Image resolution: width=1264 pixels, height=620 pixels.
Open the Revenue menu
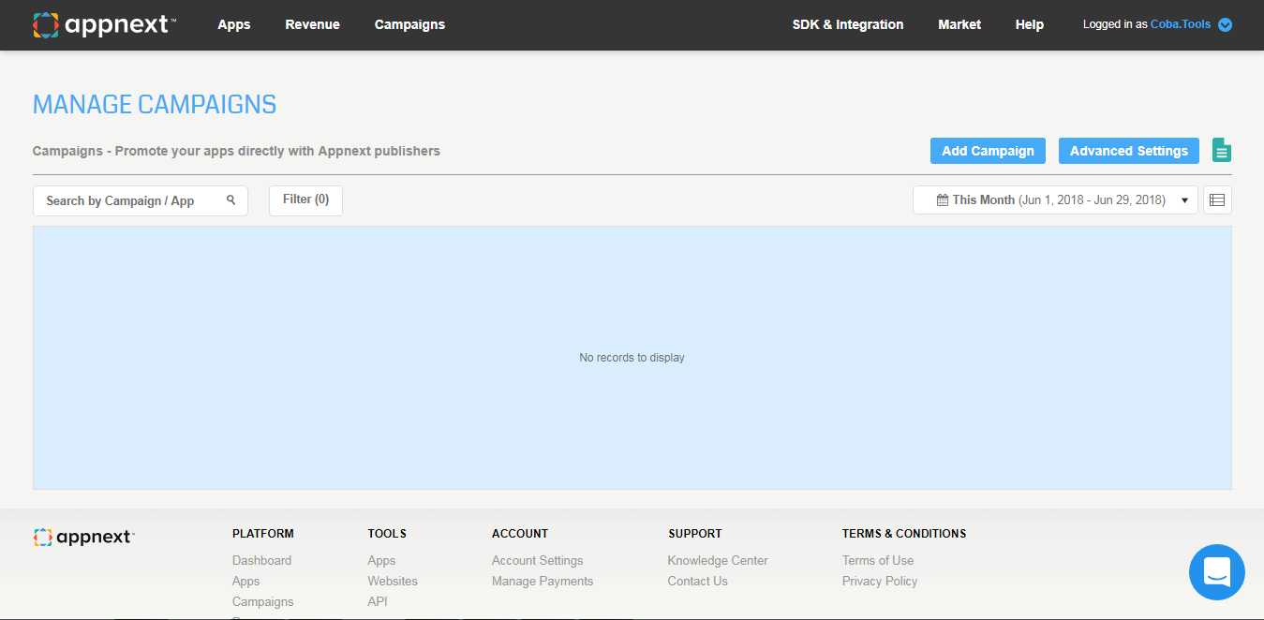coord(313,24)
